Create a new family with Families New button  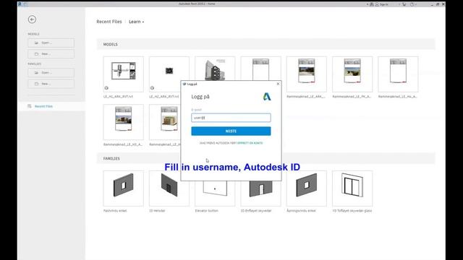coord(51,84)
